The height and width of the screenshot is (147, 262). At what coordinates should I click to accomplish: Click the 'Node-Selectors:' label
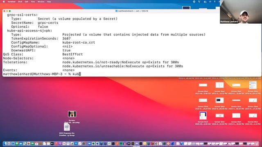(x=18, y=58)
